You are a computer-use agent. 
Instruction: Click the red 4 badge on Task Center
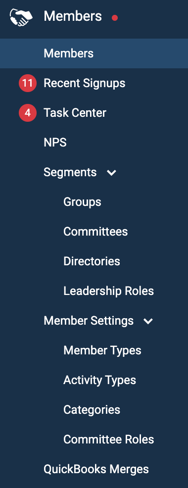(28, 113)
